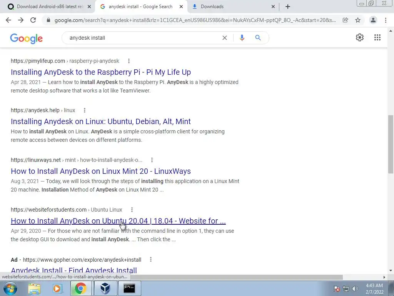Click scroll-down arrow of vertical scrollbar

coord(391,271)
